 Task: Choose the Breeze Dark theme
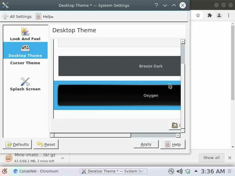(120, 66)
